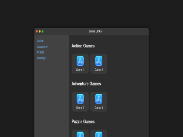The width and height of the screenshot is (183, 137).
Task: Minimize the window with yellow button
Action: (40, 31)
